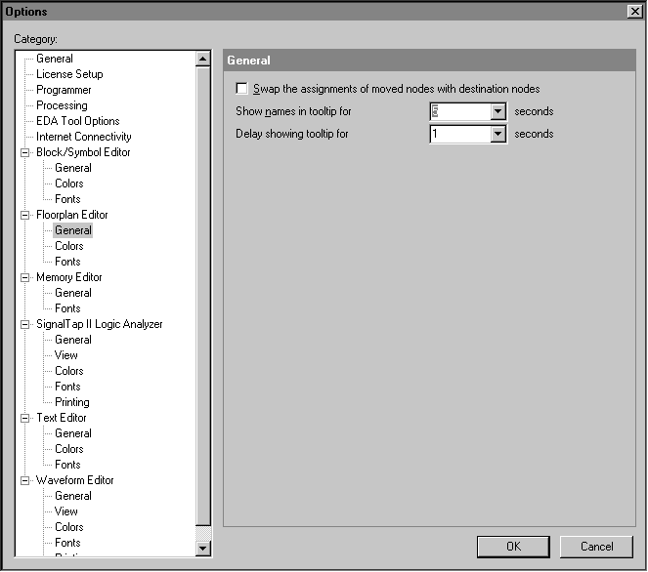The image size is (648, 572).
Task: Collapse the Memory Editor tree node
Action: 25,277
